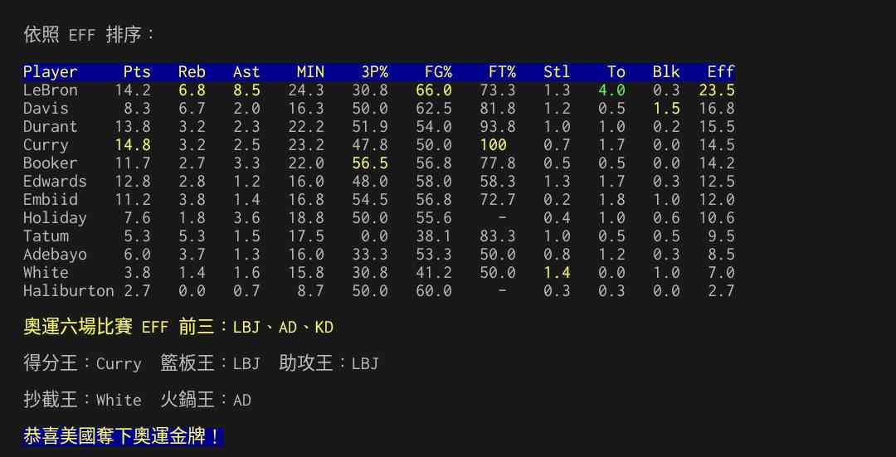Click Durant's name in the table
Screen dimensions: 896x457
pyautogui.click(x=50, y=127)
